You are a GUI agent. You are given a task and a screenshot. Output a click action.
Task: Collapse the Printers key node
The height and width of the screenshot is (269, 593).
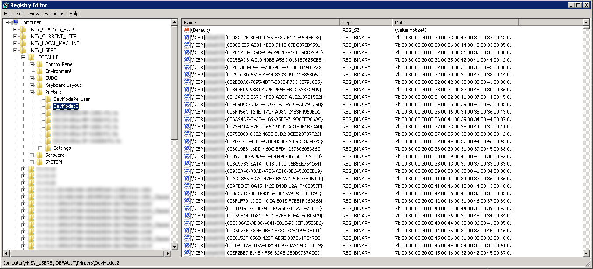tap(32, 92)
